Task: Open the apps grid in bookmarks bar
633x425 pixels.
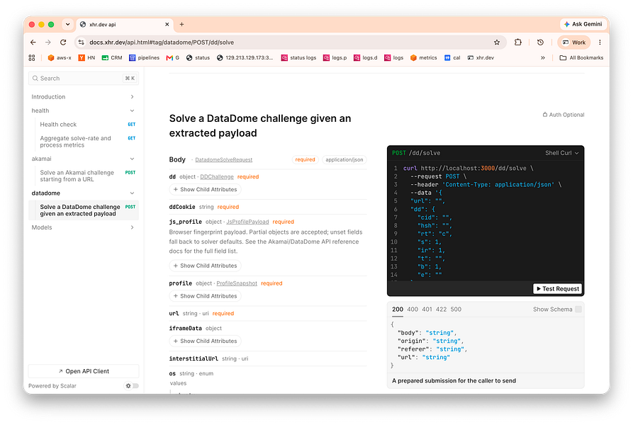Action: coord(32,57)
